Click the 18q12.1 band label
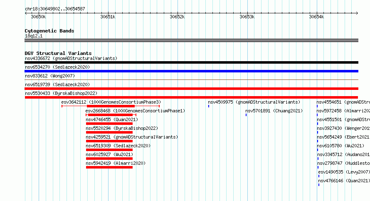This screenshot has height=201, width=370. 34,36
